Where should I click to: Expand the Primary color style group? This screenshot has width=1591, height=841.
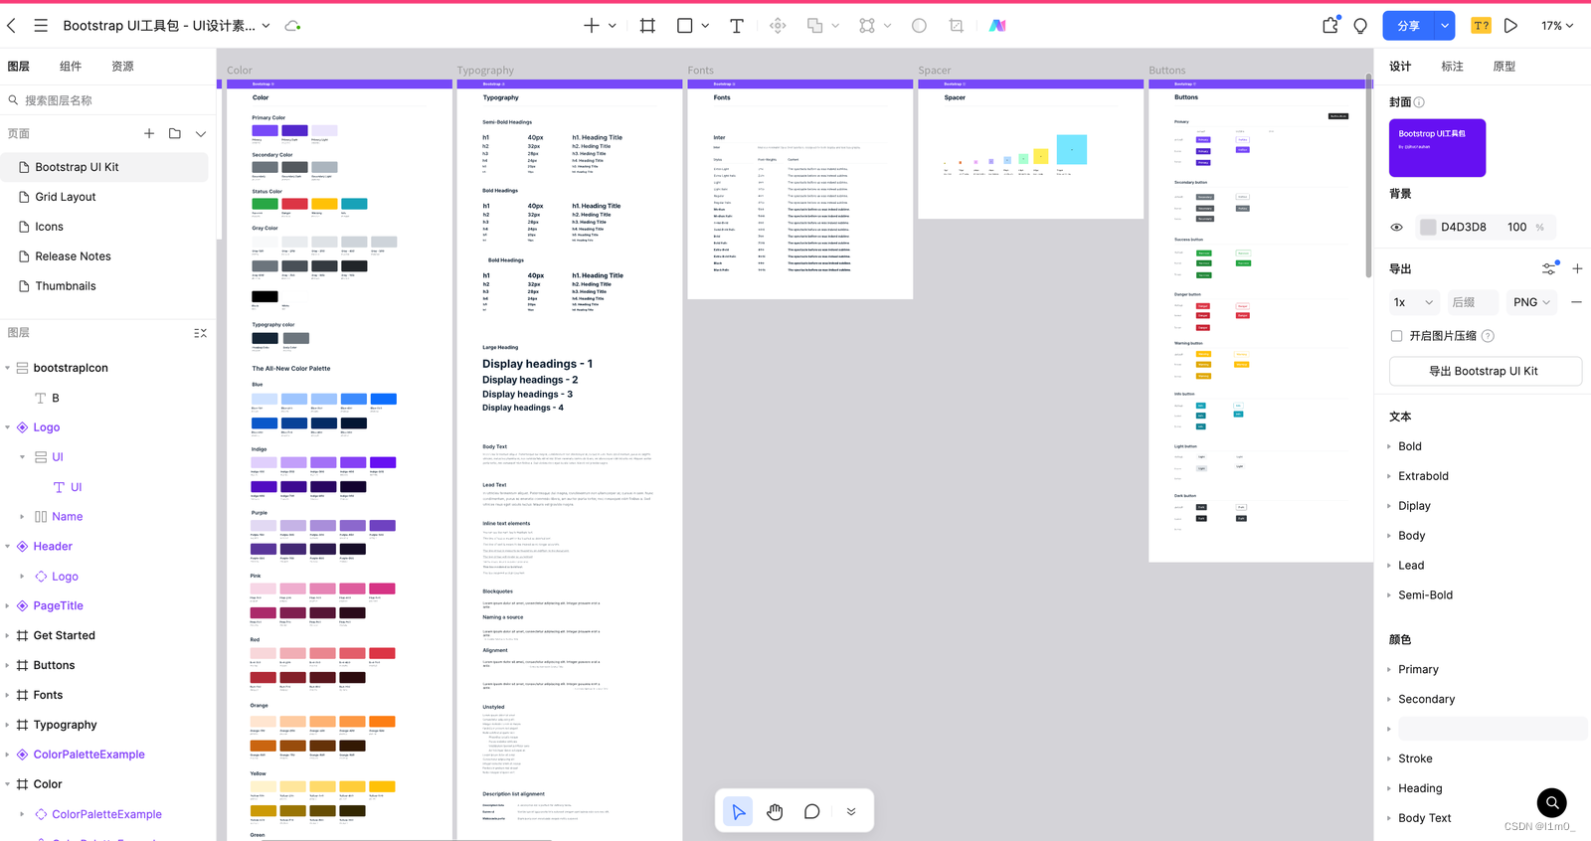click(1389, 670)
